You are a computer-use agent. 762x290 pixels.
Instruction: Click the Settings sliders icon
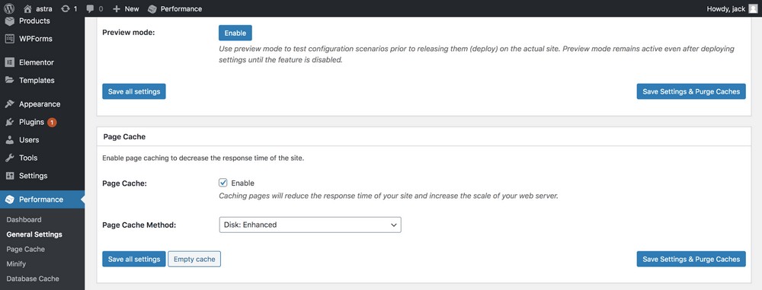click(x=9, y=176)
